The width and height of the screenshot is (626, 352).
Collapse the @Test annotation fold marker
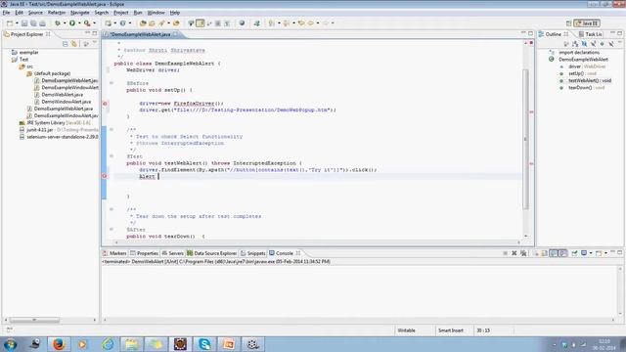coord(112,156)
